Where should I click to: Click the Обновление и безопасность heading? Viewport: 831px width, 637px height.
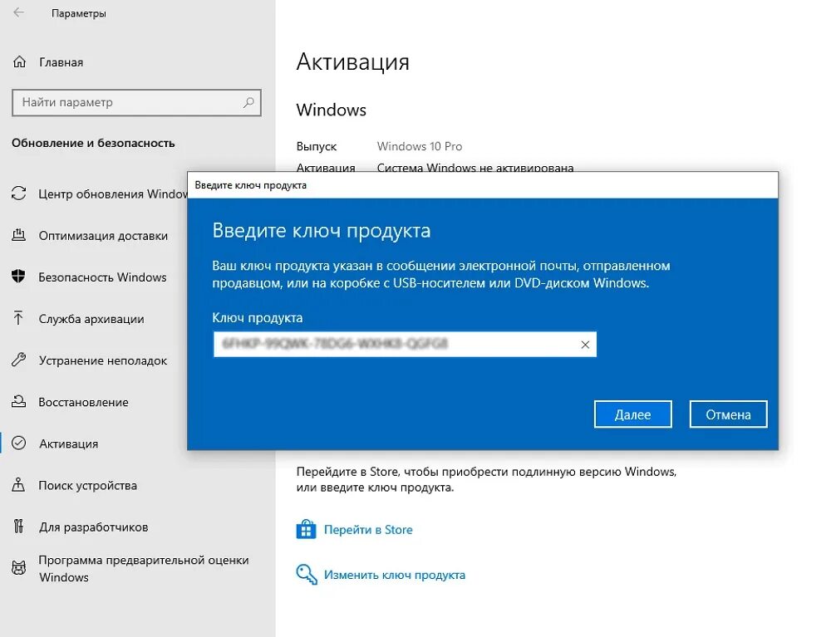pyautogui.click(x=93, y=143)
